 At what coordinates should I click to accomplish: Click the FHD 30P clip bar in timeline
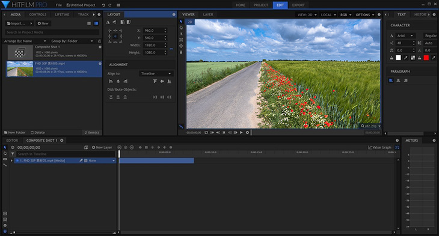coord(156,160)
